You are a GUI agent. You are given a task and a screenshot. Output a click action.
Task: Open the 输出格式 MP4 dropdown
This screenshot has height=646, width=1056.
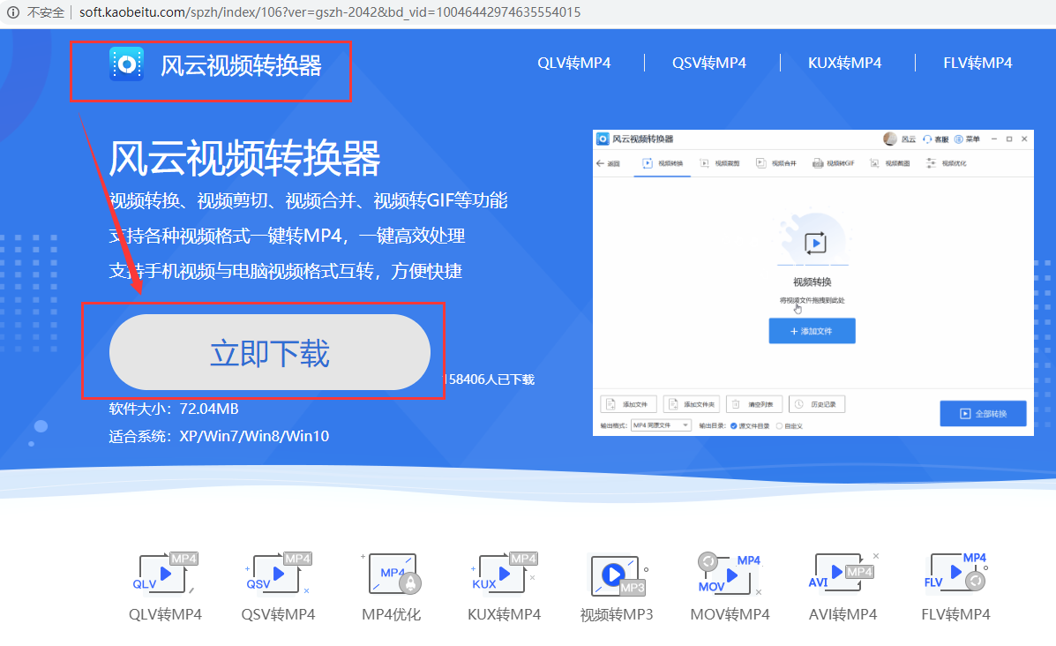click(661, 425)
